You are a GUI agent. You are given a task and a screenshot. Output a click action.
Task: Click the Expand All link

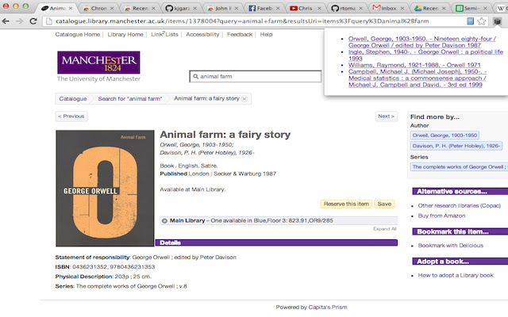tap(384, 229)
